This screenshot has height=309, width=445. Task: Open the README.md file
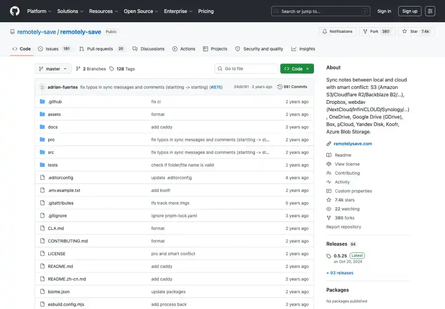[x=60, y=266]
